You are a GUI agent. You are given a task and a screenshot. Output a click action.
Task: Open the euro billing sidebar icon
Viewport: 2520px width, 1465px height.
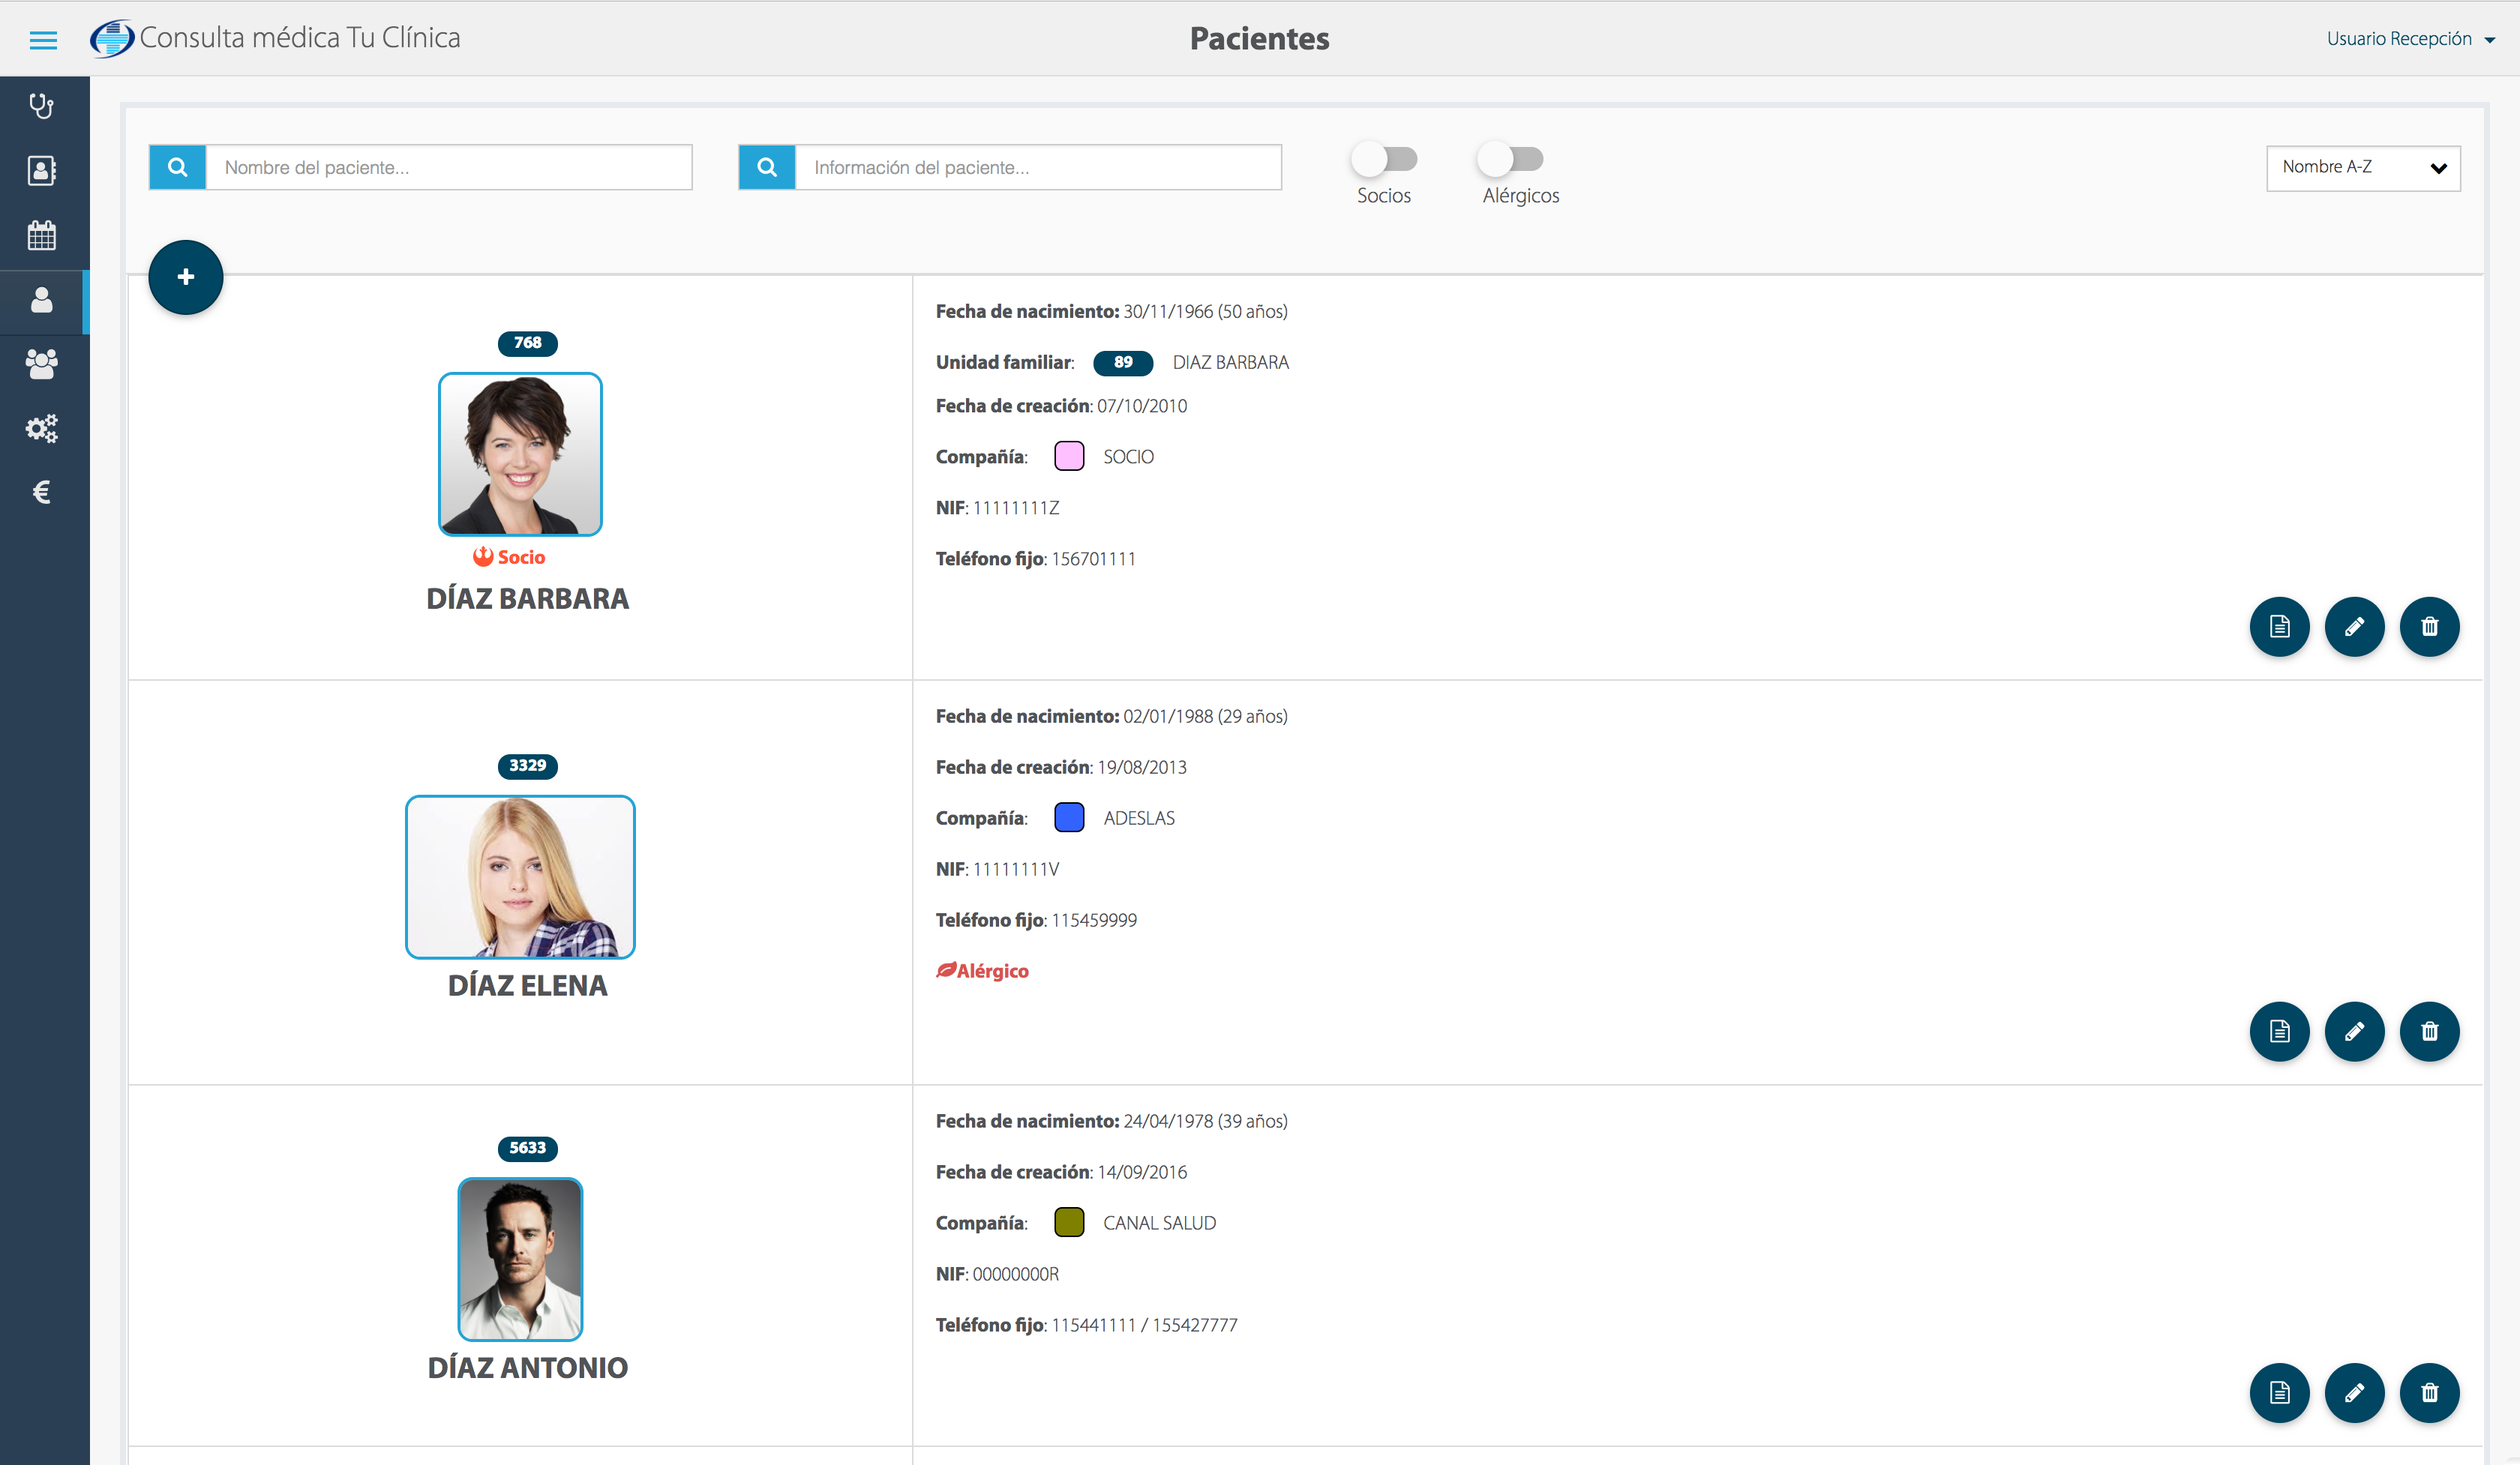(x=42, y=492)
